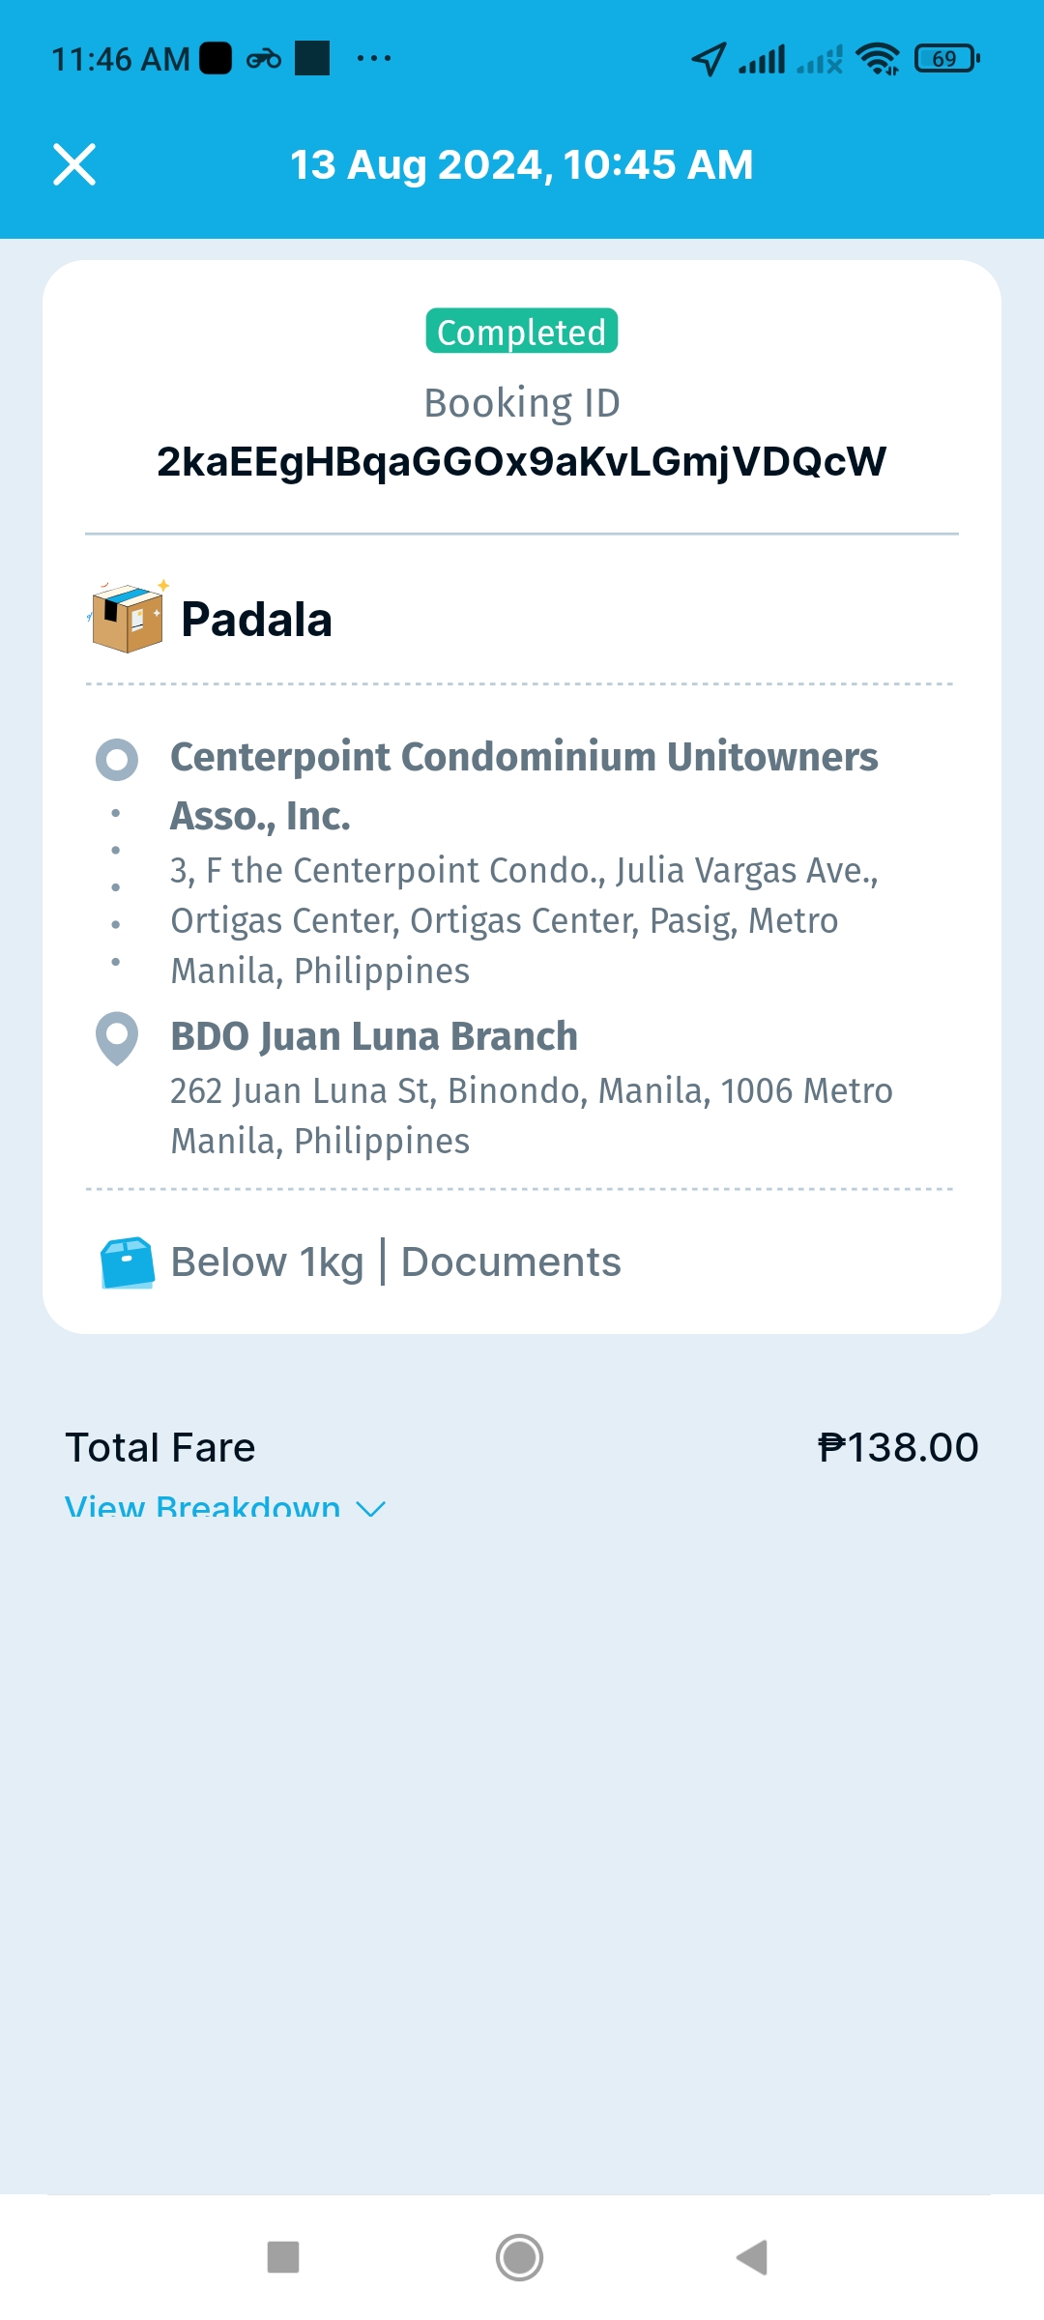Tap the 13 Aug 2024 header title
This screenshot has height=2320, width=1044.
pos(522,164)
